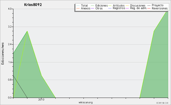Click the chart title Krlos8092
The width and height of the screenshot is (171, 105).
pos(33,5)
